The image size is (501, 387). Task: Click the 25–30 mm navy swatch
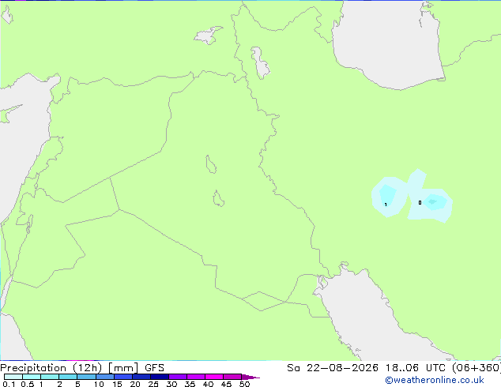[160, 377]
